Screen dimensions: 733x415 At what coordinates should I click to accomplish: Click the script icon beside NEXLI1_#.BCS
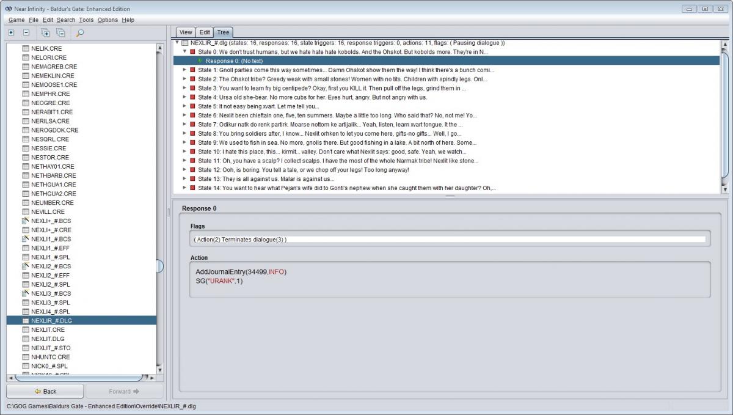pyautogui.click(x=26, y=239)
